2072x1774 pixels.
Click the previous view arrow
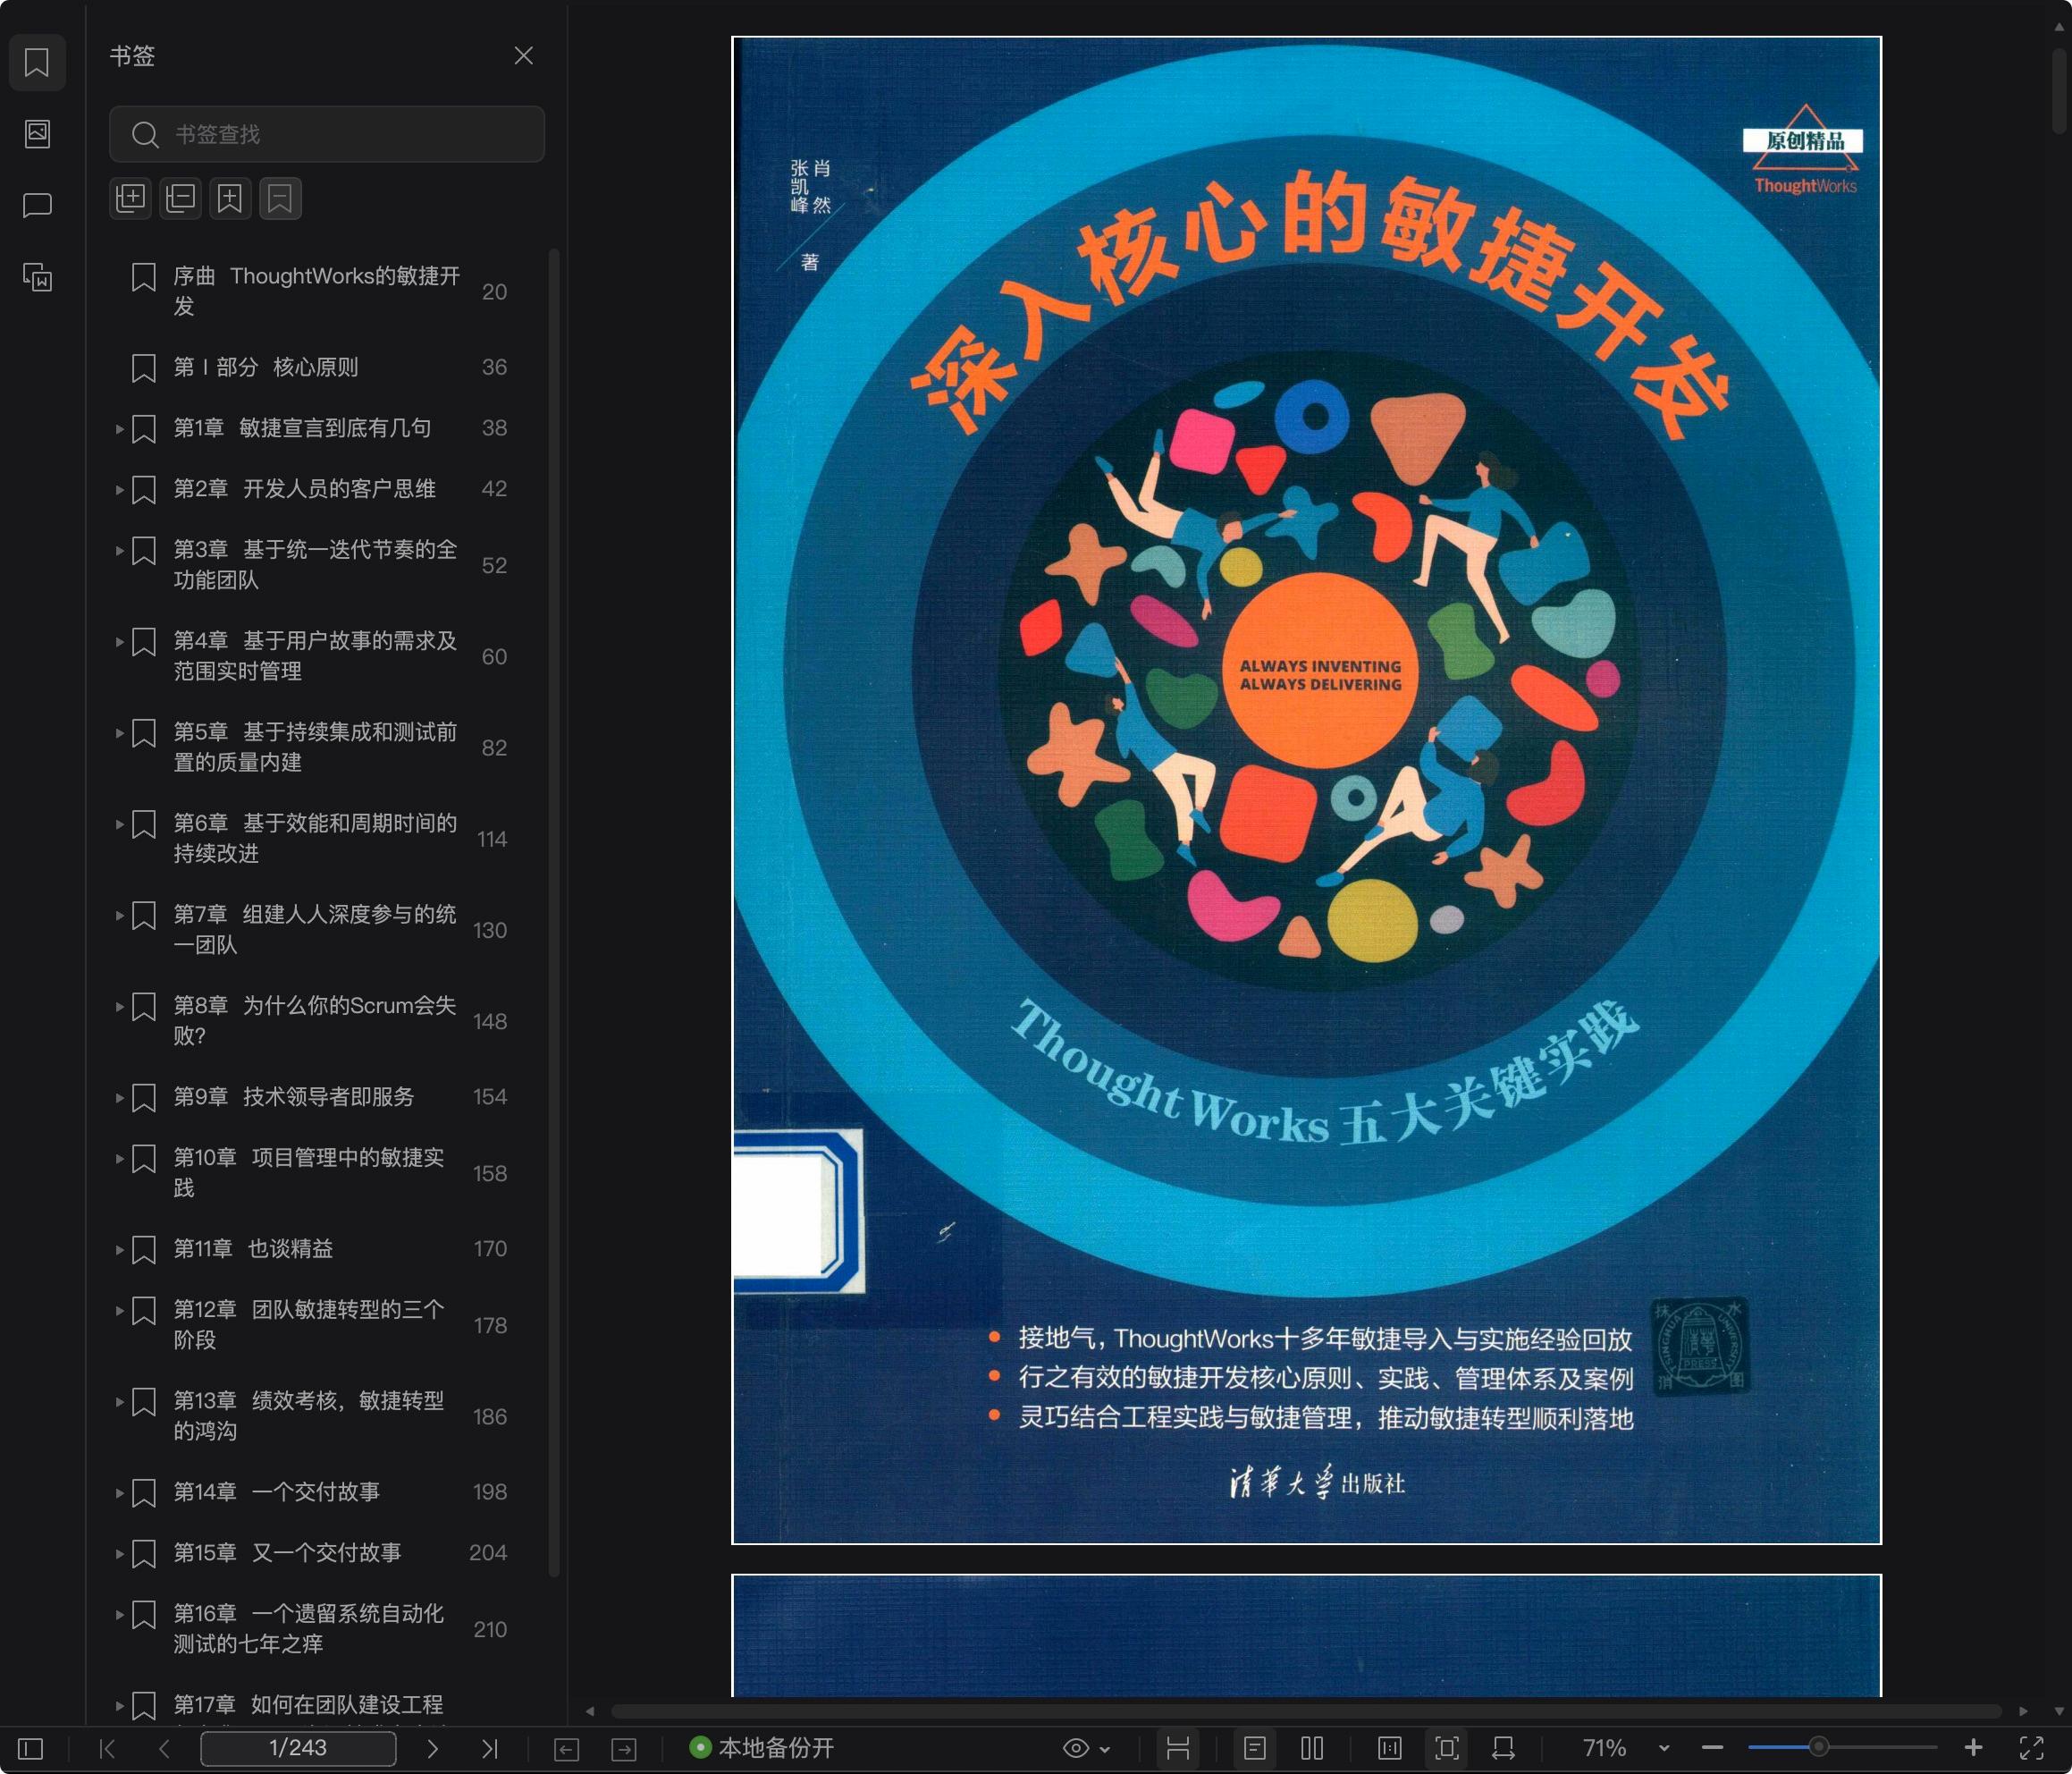[567, 1748]
